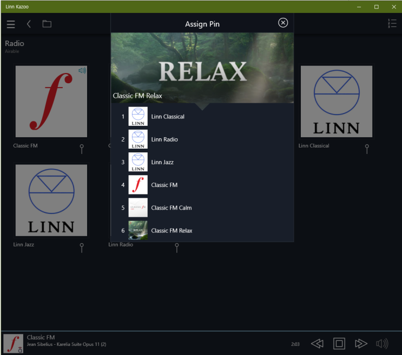The image size is (402, 355).
Task: Click the Classic FM Calm thumbnail in pin list
Action: 138,207
